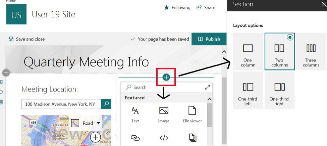This screenshot has width=327, height=146.
Task: Add the Embed code web part
Action: point(164,138)
